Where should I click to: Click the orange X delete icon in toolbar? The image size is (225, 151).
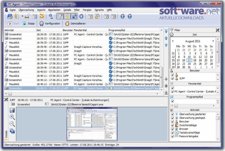tap(42, 16)
